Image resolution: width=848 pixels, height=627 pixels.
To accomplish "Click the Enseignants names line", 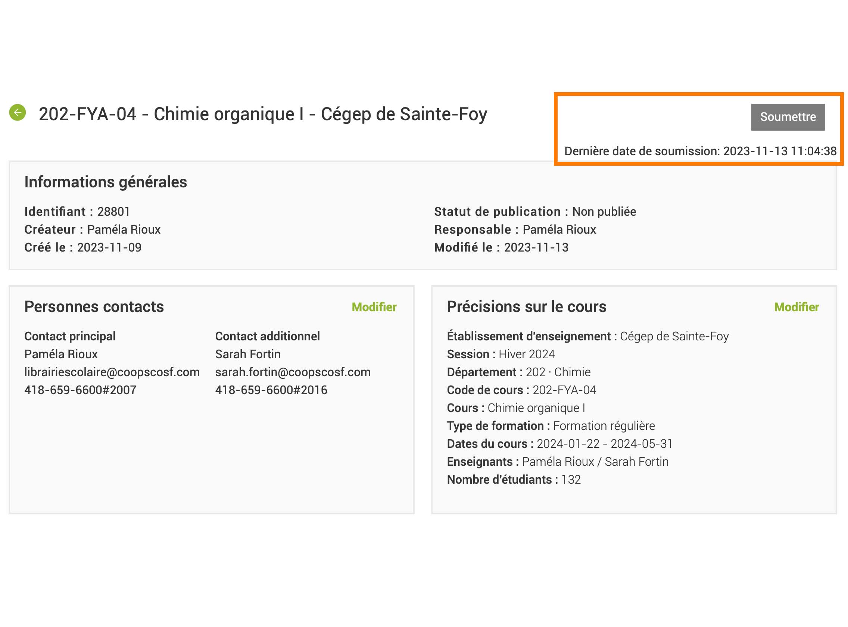I will [557, 462].
